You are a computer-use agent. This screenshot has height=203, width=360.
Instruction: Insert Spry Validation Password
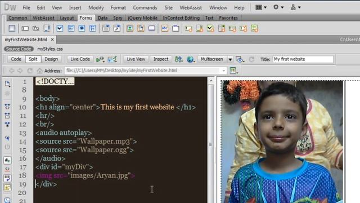[x=232, y=28]
